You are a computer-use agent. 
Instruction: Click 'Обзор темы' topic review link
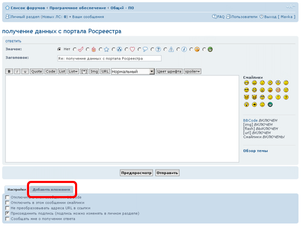[x=255, y=151]
